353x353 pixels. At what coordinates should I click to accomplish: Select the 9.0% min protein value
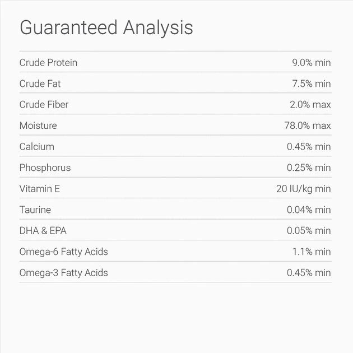coord(311,63)
